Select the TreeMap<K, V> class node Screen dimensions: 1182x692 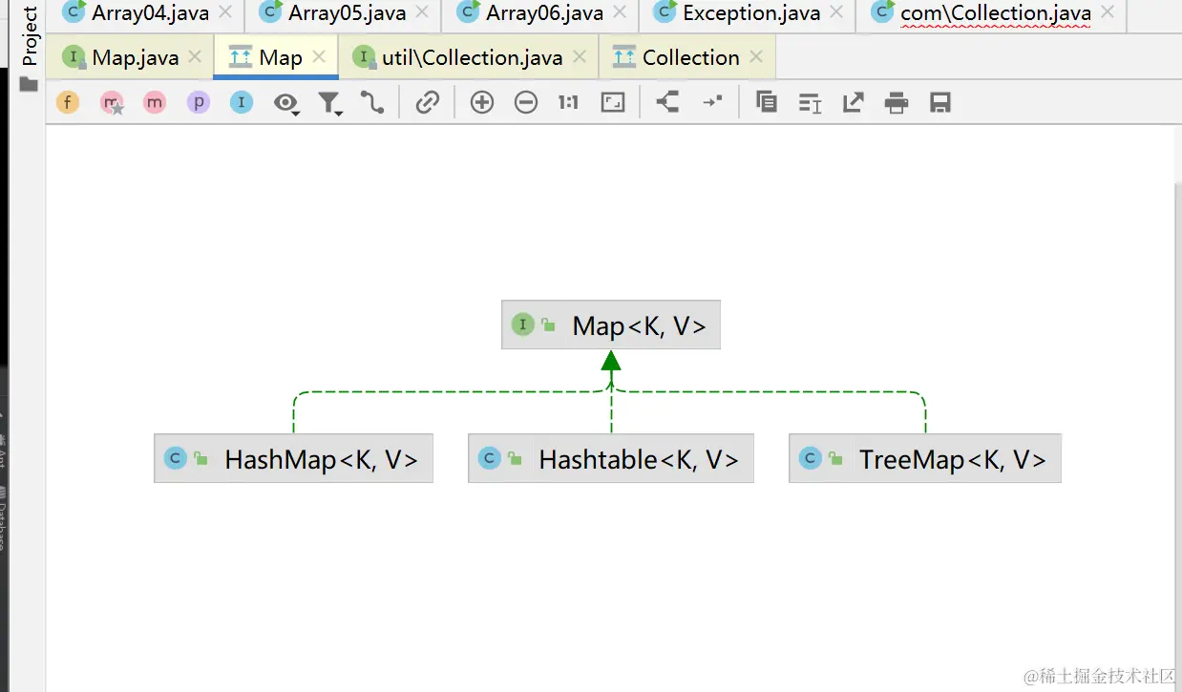pos(925,459)
